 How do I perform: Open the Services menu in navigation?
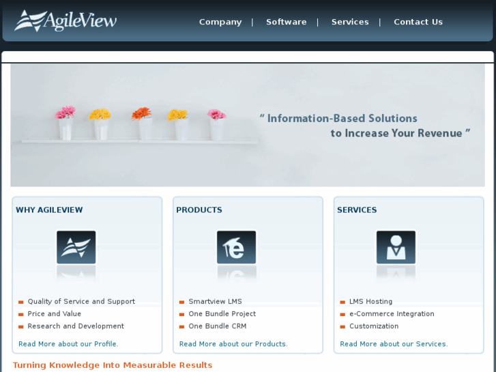(350, 22)
